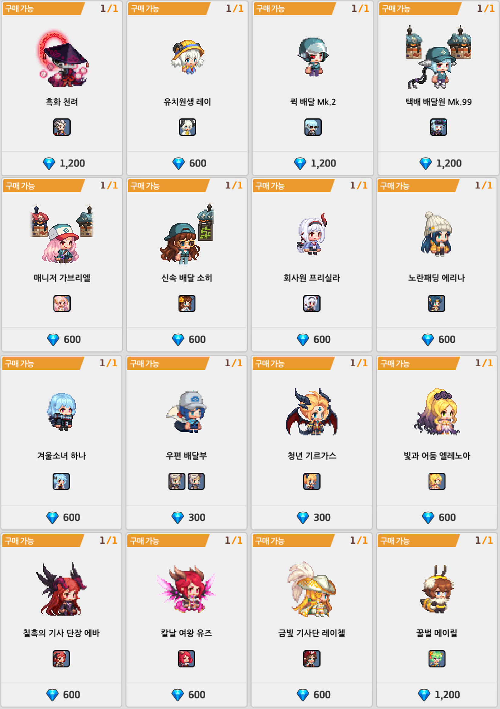Click the character portrait under 금빛 기사단 레이첼
Screen dimensions: 500x709
coord(312,659)
